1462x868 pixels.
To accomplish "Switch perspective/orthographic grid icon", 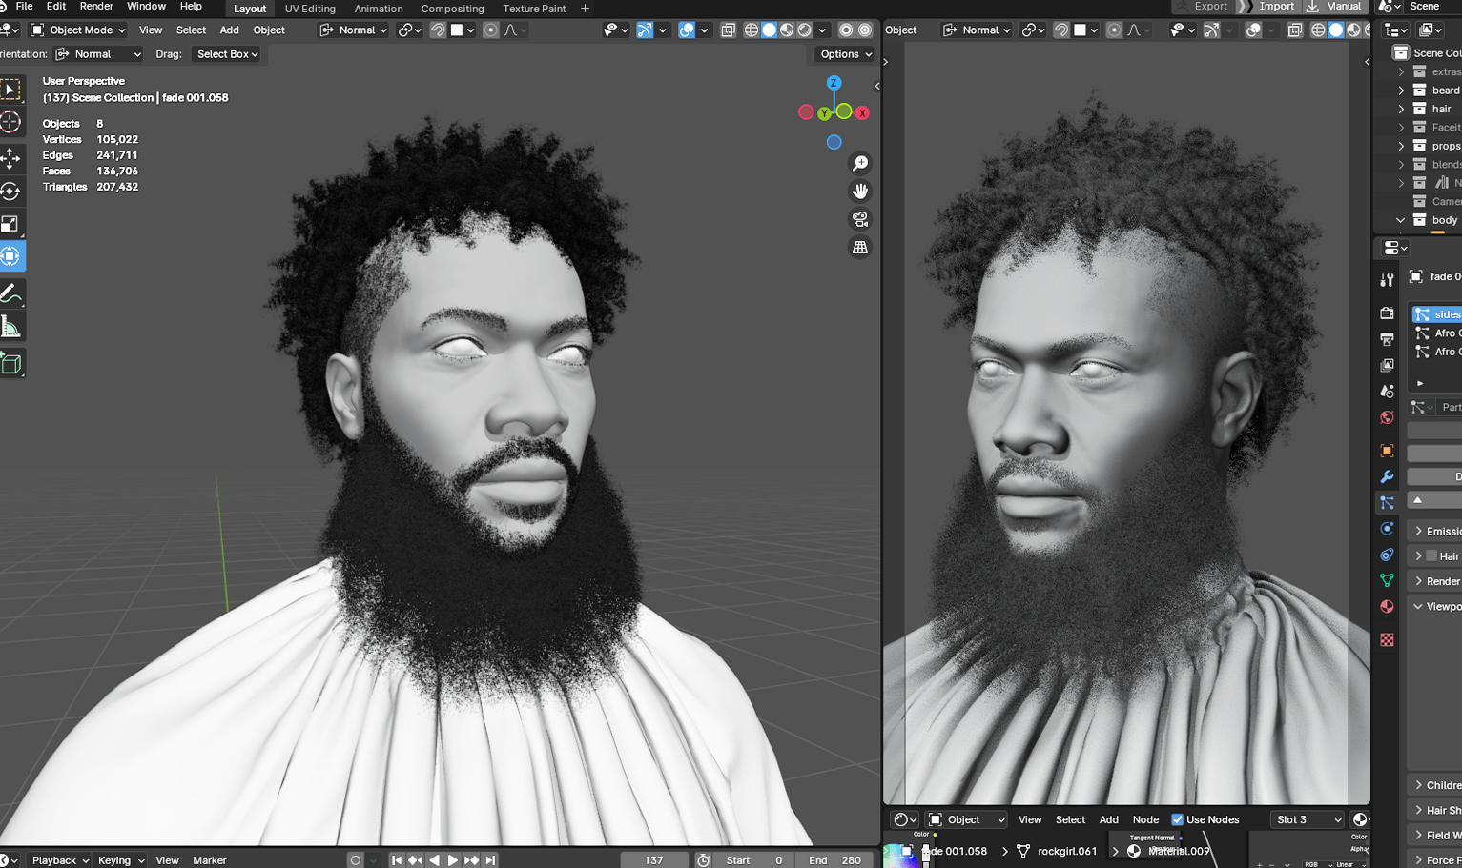I will point(860,247).
